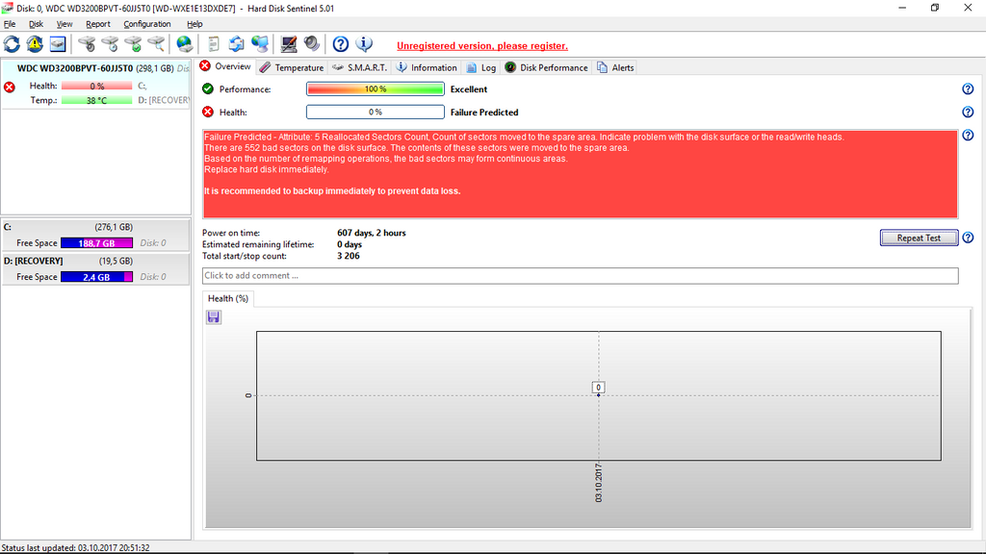Image resolution: width=986 pixels, height=554 pixels.
Task: Click the help icon beside Performance row
Action: click(x=968, y=89)
